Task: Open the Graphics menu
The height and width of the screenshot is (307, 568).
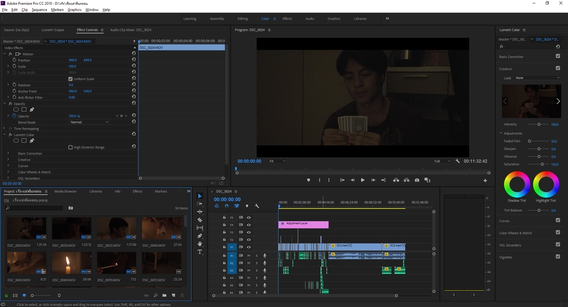Action: tap(75, 10)
